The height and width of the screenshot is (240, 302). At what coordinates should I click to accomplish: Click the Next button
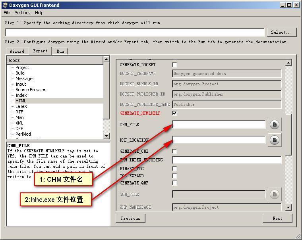[x=277, y=218]
